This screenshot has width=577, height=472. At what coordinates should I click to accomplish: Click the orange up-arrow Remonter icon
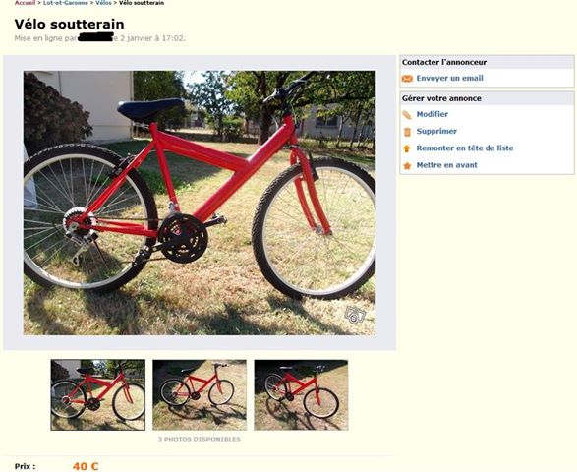tap(407, 148)
